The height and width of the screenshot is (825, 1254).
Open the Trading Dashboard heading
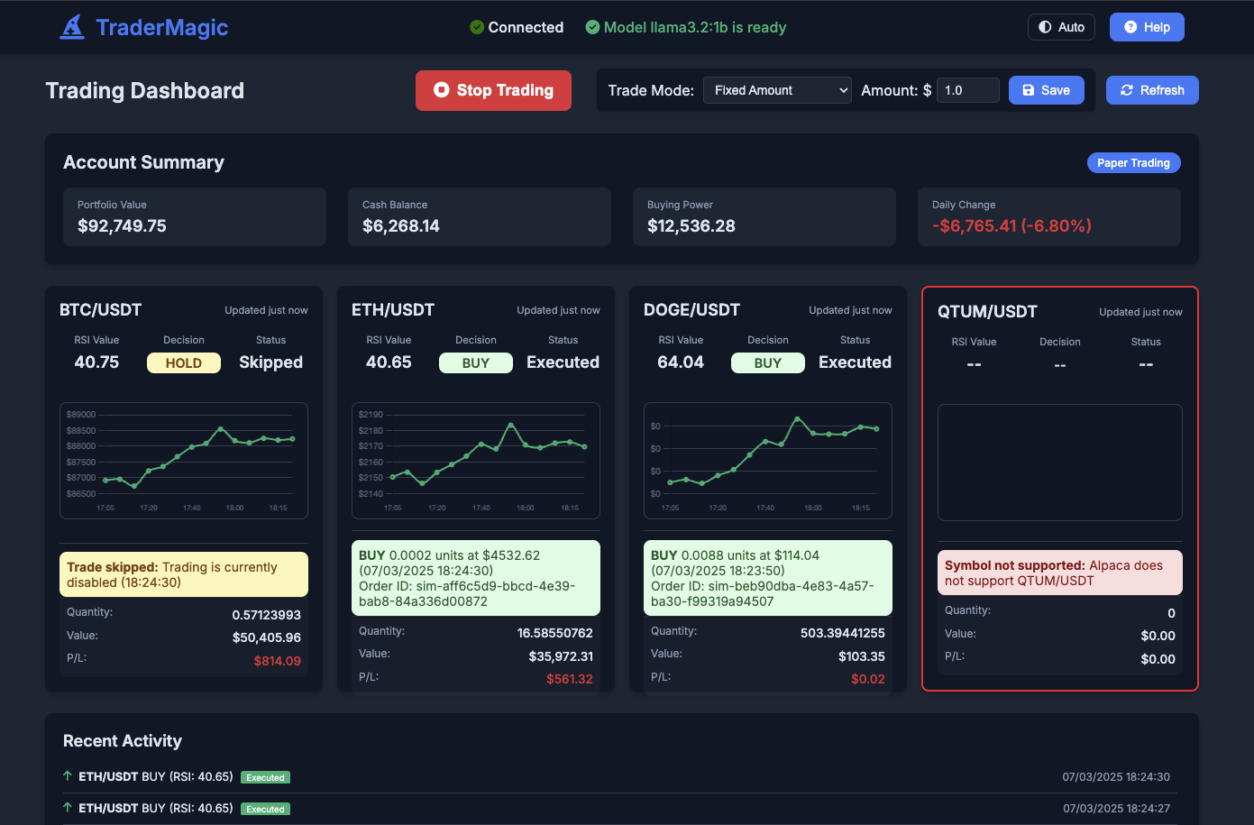point(144,90)
